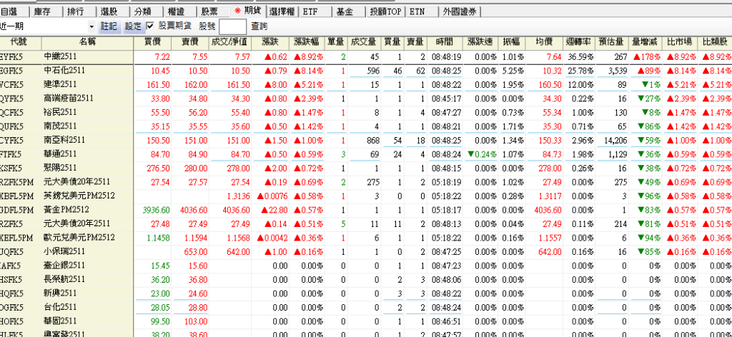Viewport: 732px width, 337px height.
Task: Click the 黃金PM2512 contract name
Action: [66, 210]
